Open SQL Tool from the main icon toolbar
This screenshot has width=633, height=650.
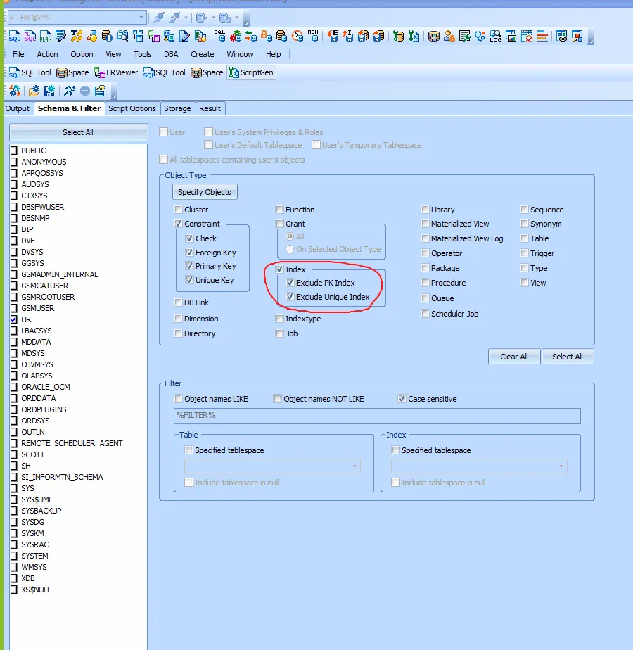click(15, 37)
